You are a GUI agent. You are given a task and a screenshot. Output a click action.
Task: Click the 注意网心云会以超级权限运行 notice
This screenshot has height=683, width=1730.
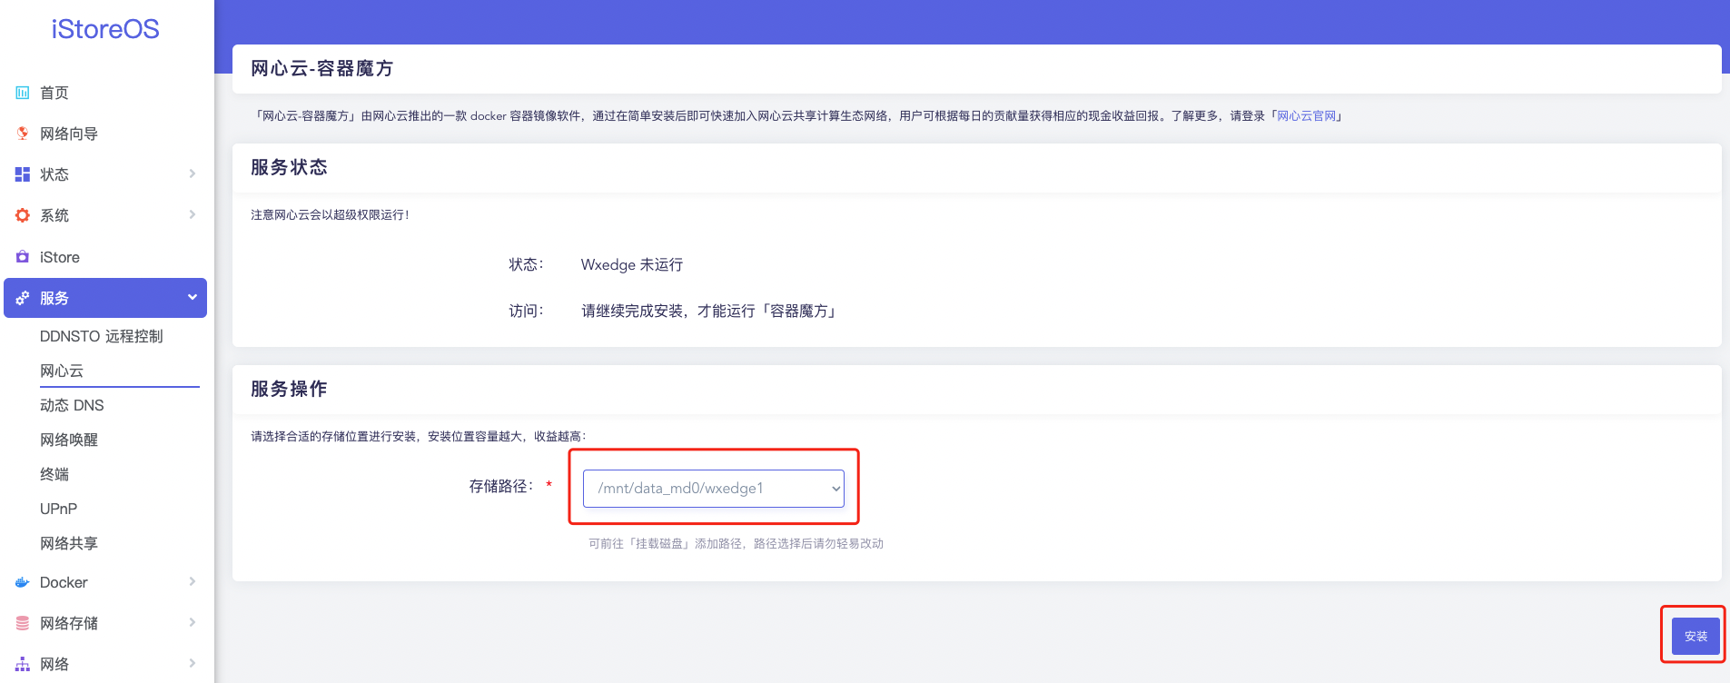click(x=331, y=215)
